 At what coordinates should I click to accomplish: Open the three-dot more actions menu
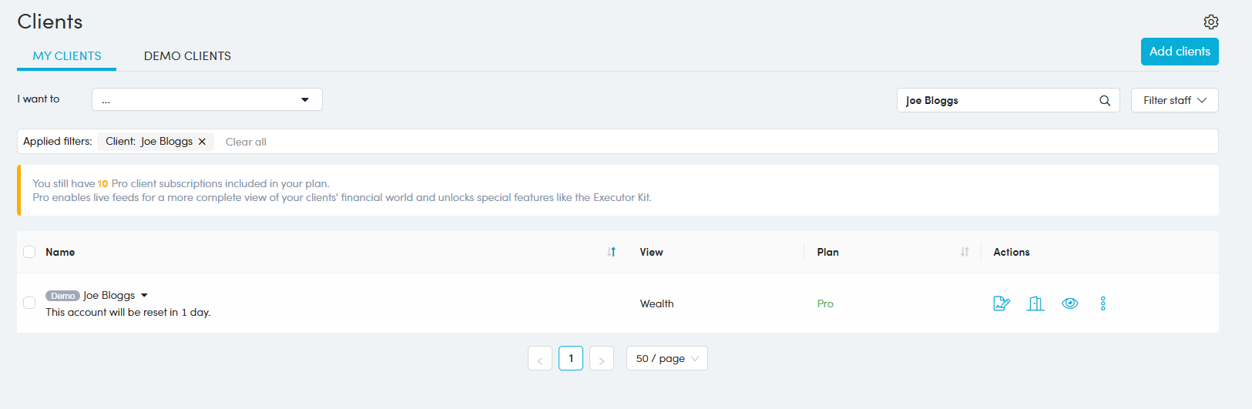point(1103,303)
